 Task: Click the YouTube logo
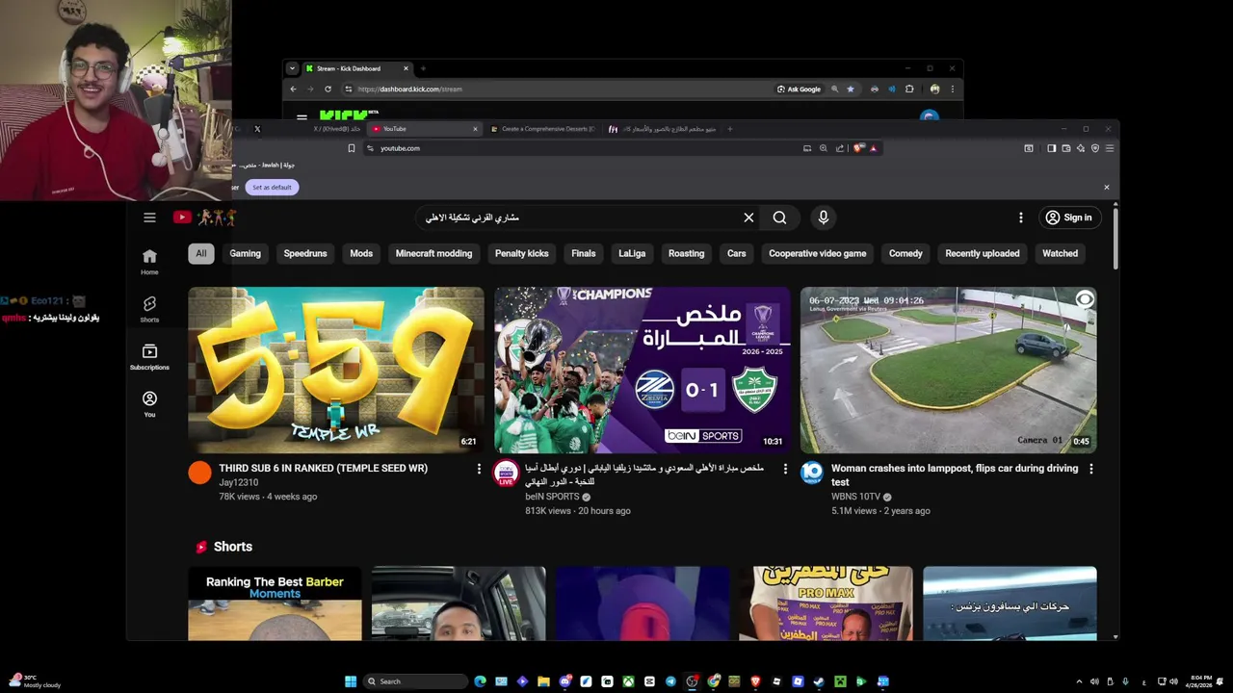click(x=204, y=218)
